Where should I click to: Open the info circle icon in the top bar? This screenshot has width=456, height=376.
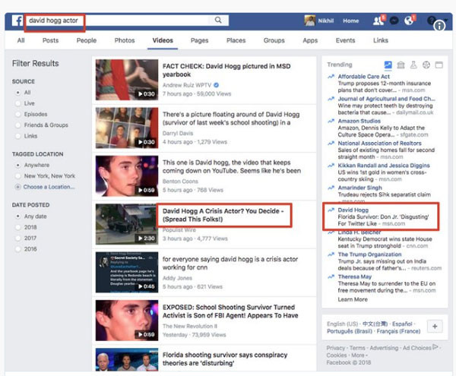(439, 26)
